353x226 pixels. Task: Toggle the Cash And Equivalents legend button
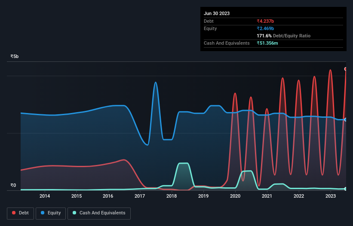click(x=99, y=213)
